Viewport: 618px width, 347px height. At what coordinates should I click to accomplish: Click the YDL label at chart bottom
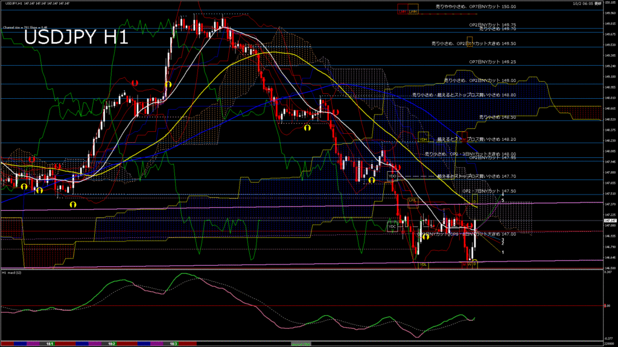click(x=423, y=264)
